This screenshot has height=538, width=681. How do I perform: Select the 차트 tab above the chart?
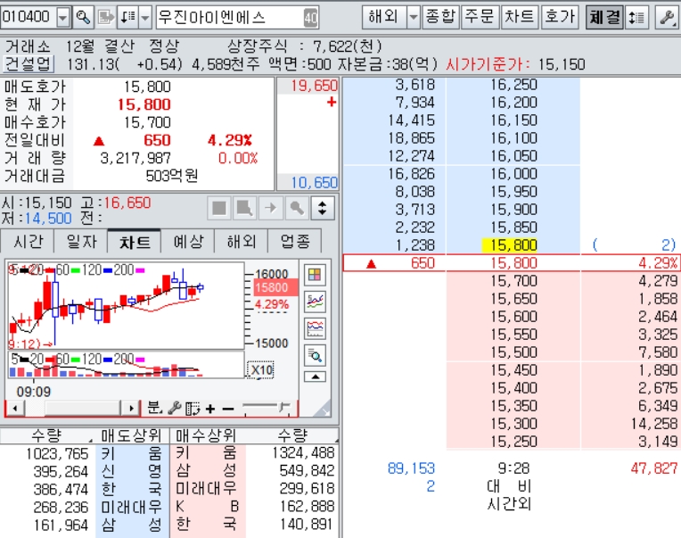tap(135, 241)
